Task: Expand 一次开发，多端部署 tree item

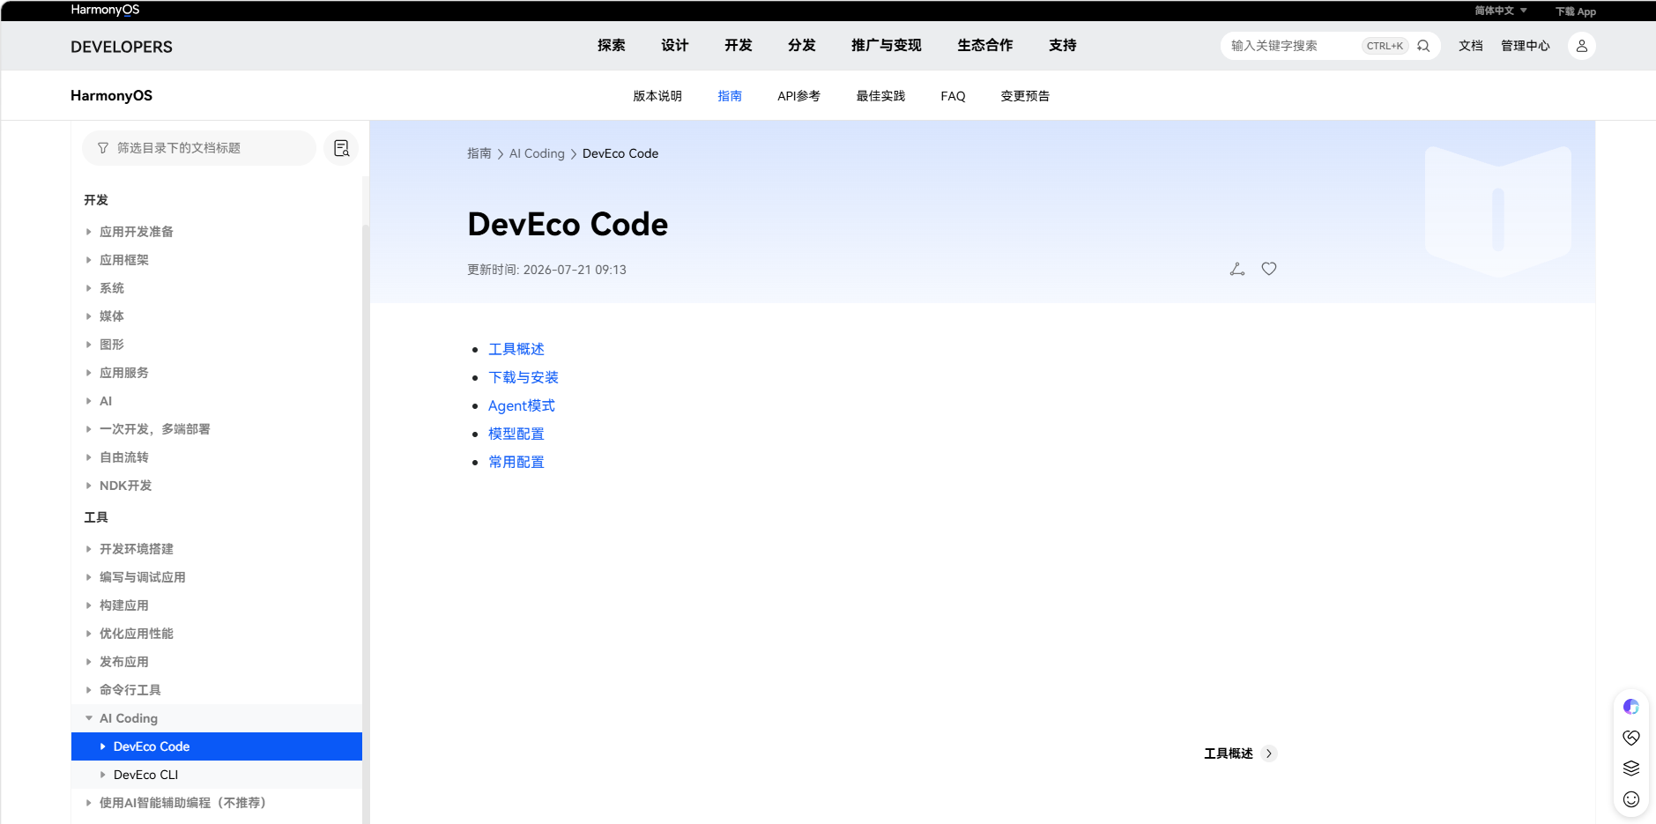Action: (88, 429)
